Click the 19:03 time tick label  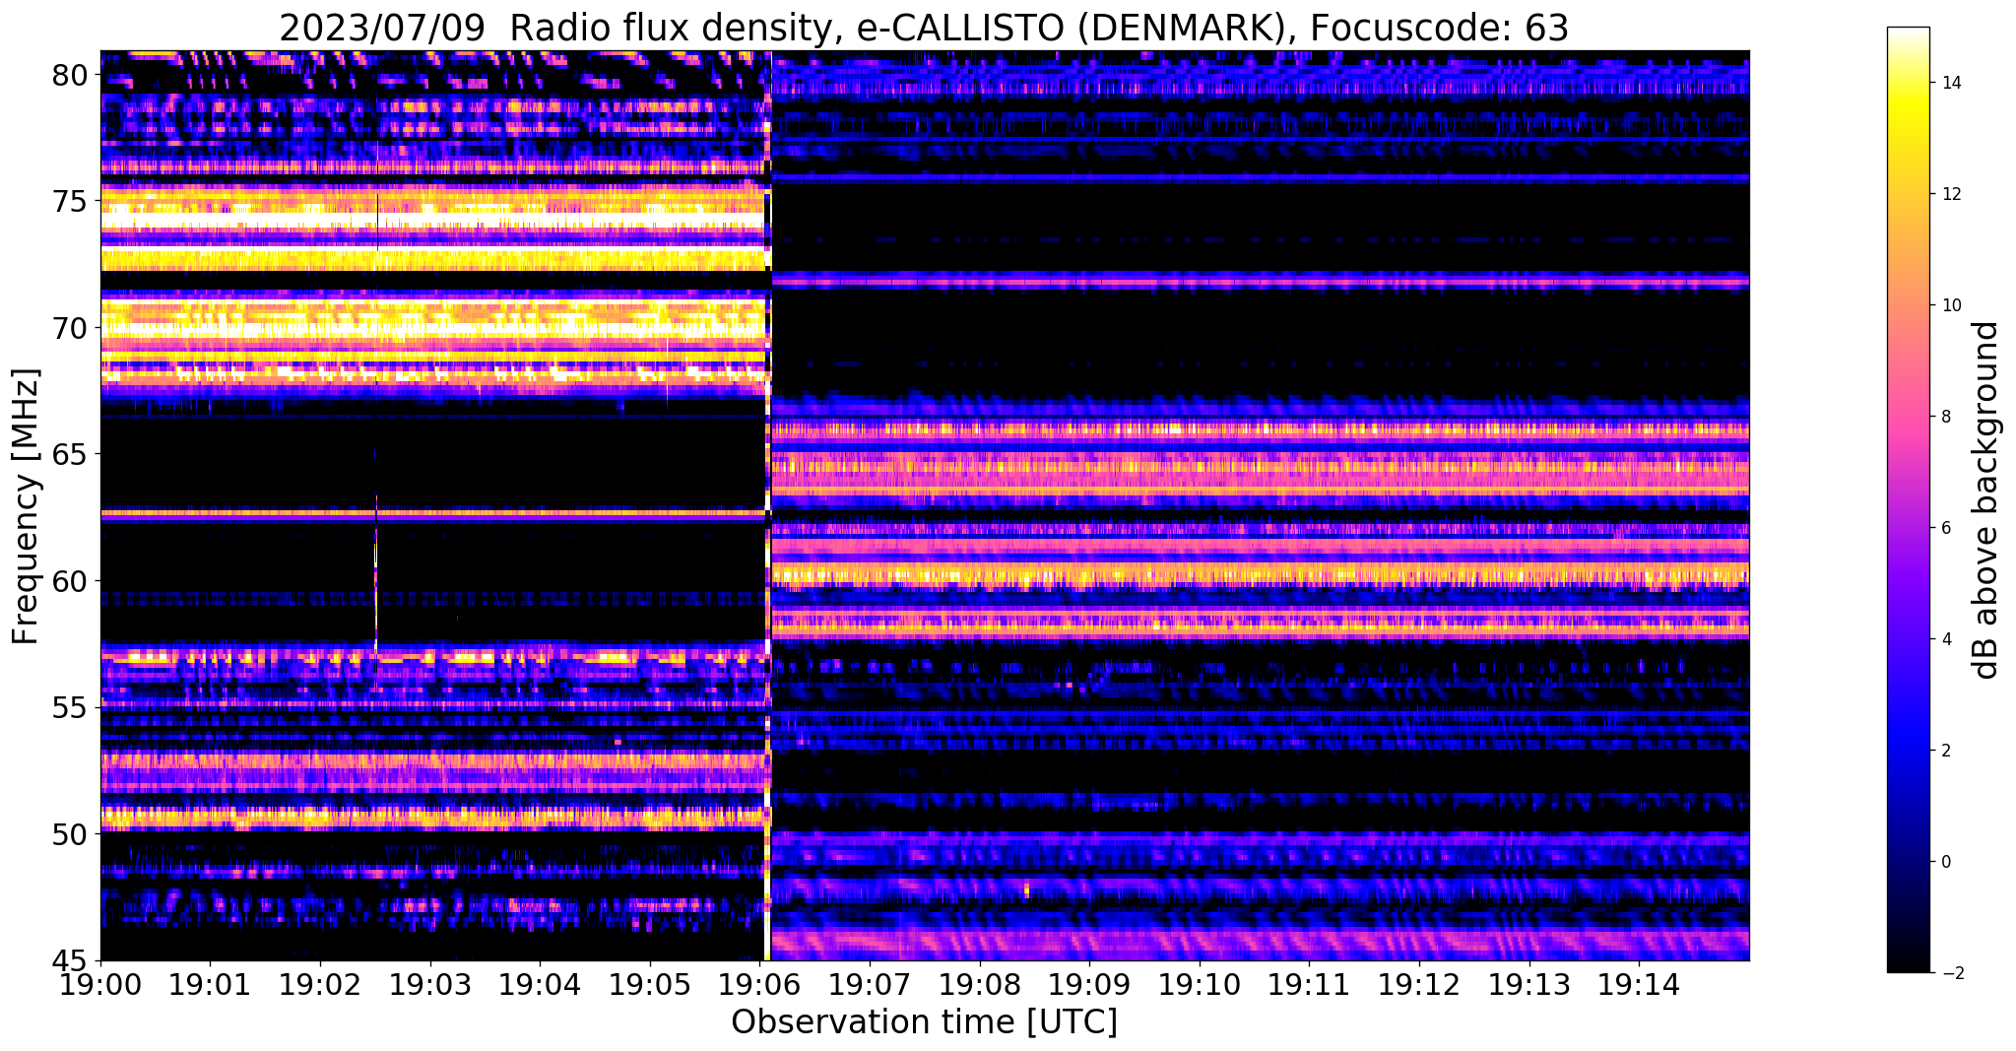(x=430, y=984)
